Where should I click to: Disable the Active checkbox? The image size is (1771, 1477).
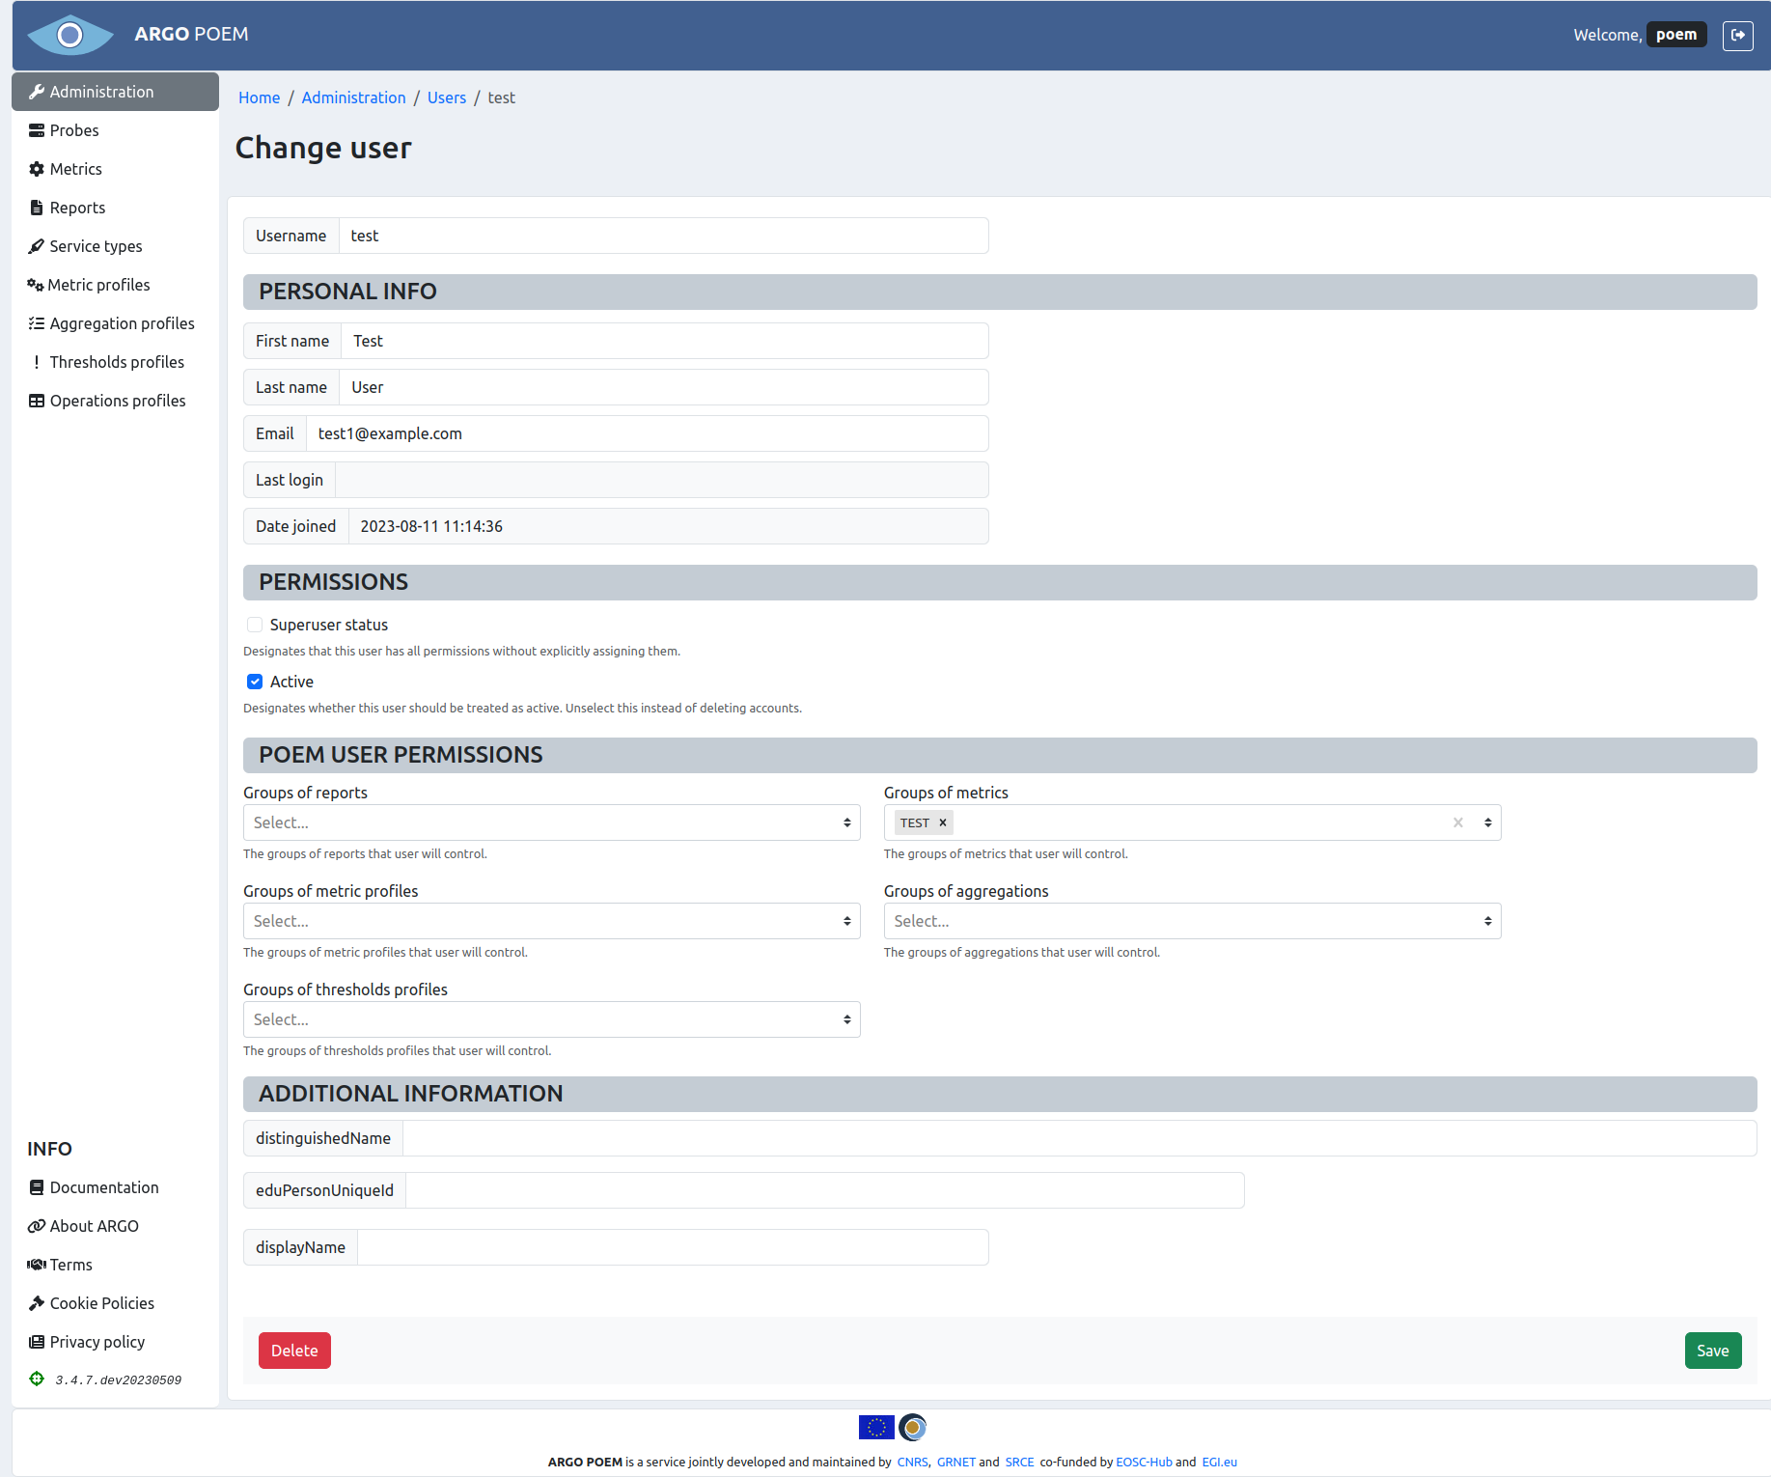coord(254,682)
